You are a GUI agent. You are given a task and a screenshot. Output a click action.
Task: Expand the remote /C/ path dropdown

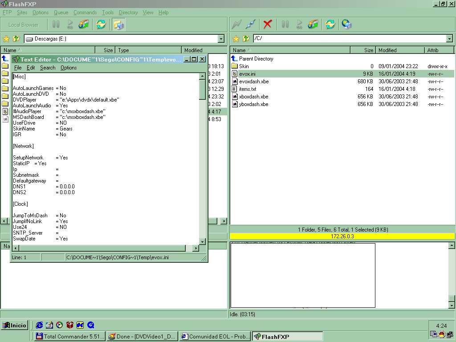pos(450,38)
